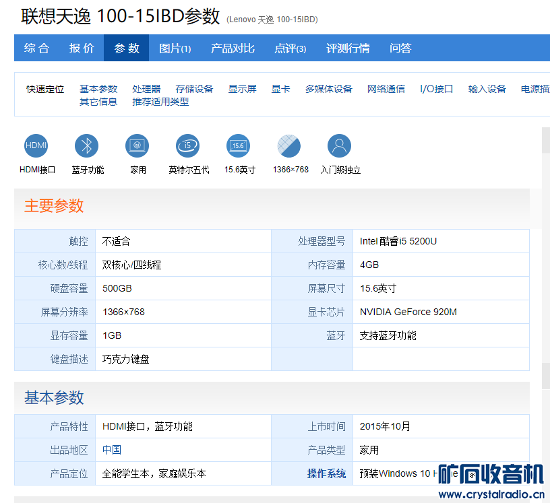Viewport: 550px width, 503px height.
Task: Click the 不适合 touch control value
Action: tap(116, 241)
